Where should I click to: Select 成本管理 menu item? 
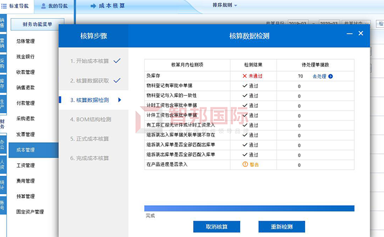(x=33, y=150)
